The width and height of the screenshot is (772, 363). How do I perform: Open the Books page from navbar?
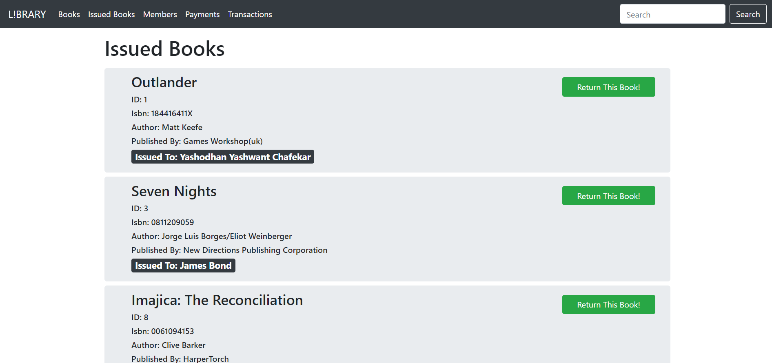click(x=69, y=14)
